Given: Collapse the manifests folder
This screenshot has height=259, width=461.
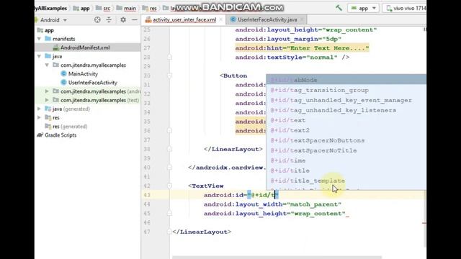Looking at the screenshot, I should pos(39,39).
